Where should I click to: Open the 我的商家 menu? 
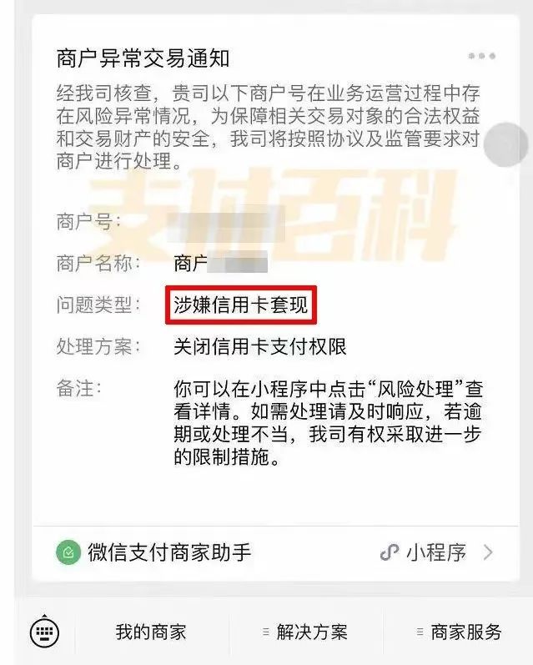pyautogui.click(x=151, y=632)
